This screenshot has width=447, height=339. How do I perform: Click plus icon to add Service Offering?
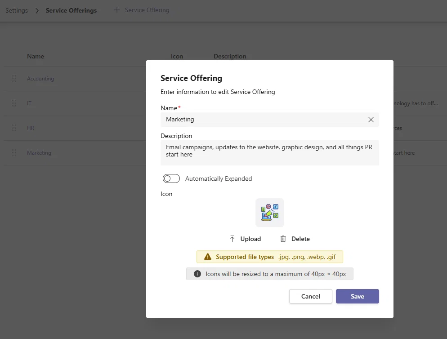click(116, 10)
